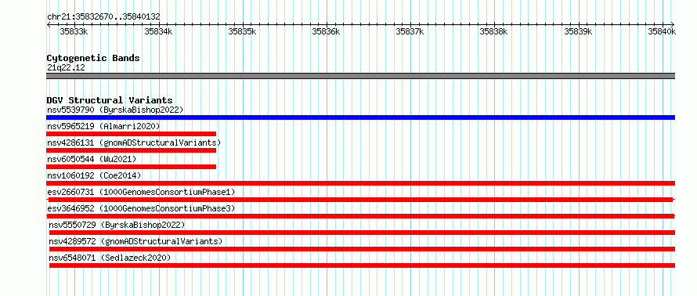Open variant label nsv5965219 (Almarri2020)
The width and height of the screenshot is (697, 296).
pyautogui.click(x=103, y=126)
